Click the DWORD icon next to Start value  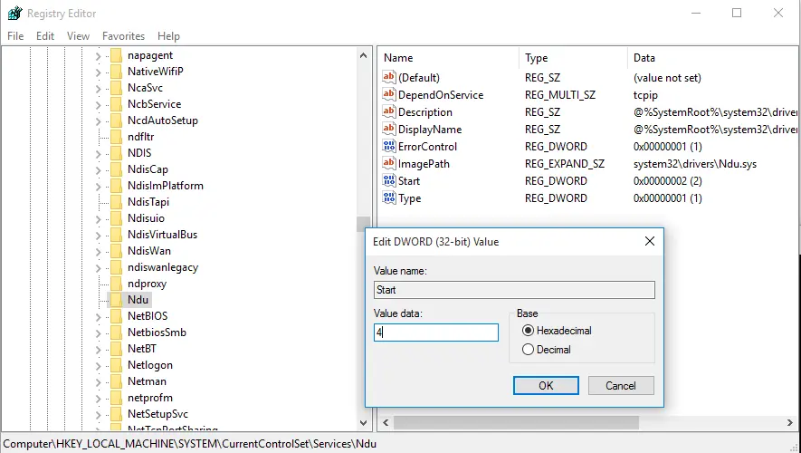pos(389,181)
